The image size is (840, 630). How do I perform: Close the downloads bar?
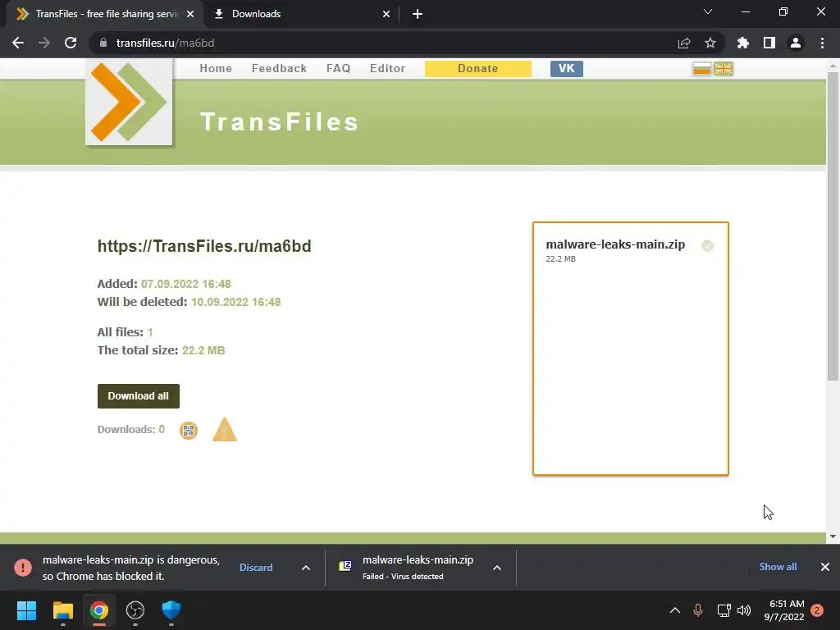pyautogui.click(x=825, y=567)
